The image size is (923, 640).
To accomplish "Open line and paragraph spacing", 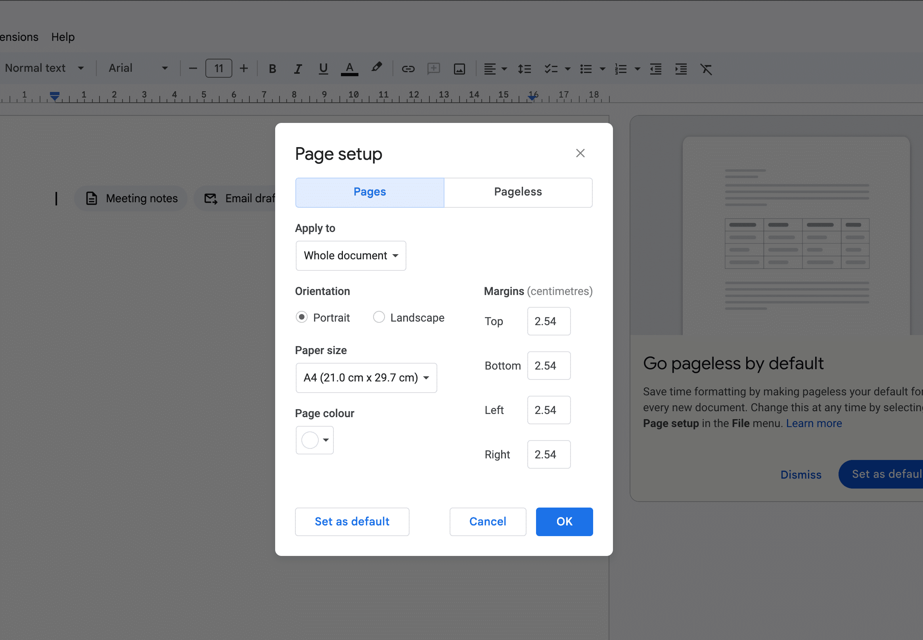I will click(524, 69).
